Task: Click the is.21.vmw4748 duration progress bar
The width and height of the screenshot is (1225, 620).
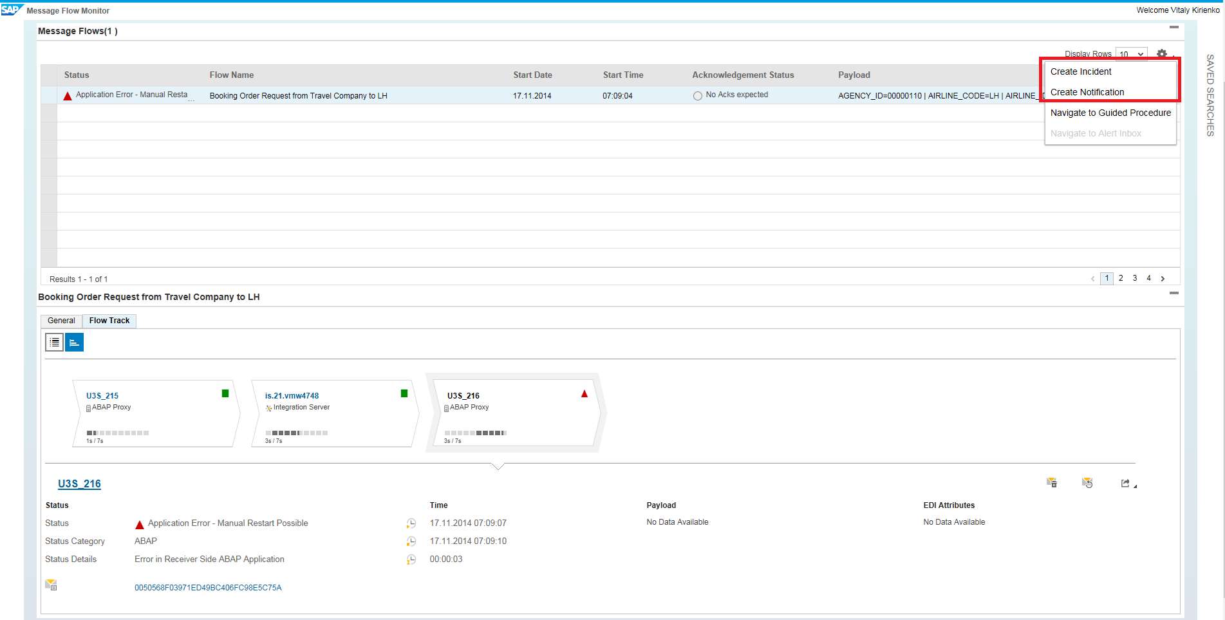Action: [x=297, y=433]
